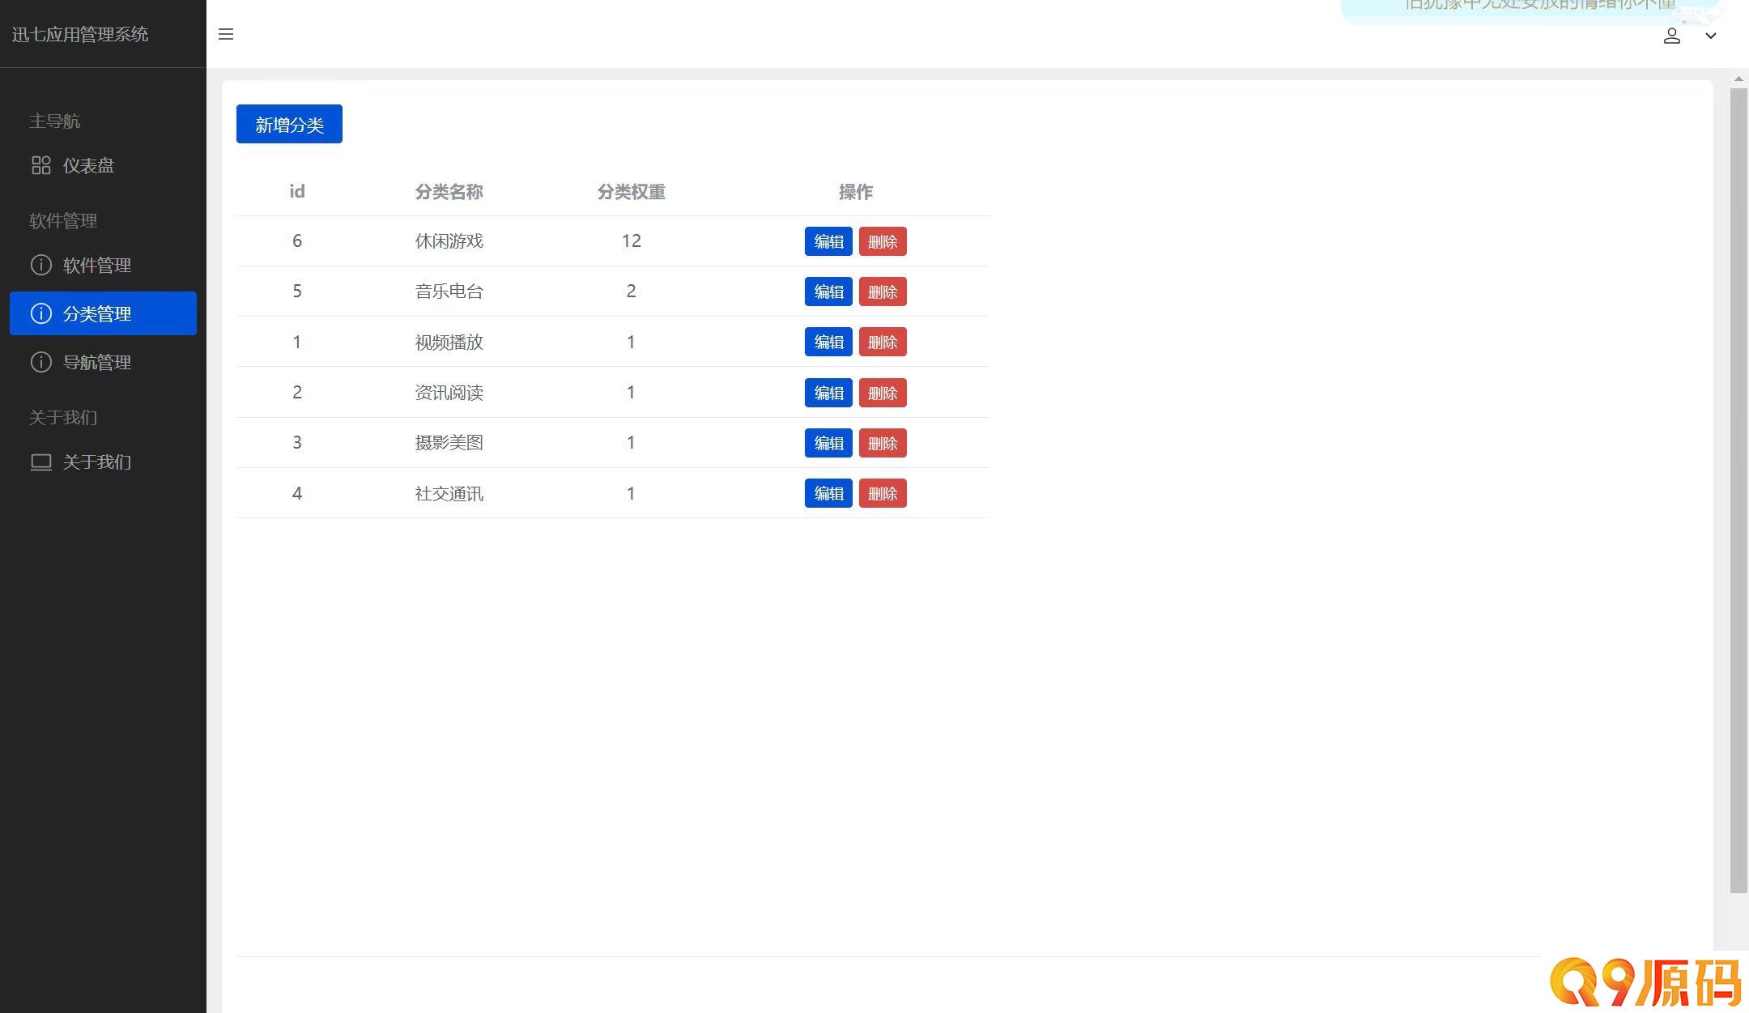Click the 分类权重 column header
Viewport: 1749px width, 1013px height.
631,192
